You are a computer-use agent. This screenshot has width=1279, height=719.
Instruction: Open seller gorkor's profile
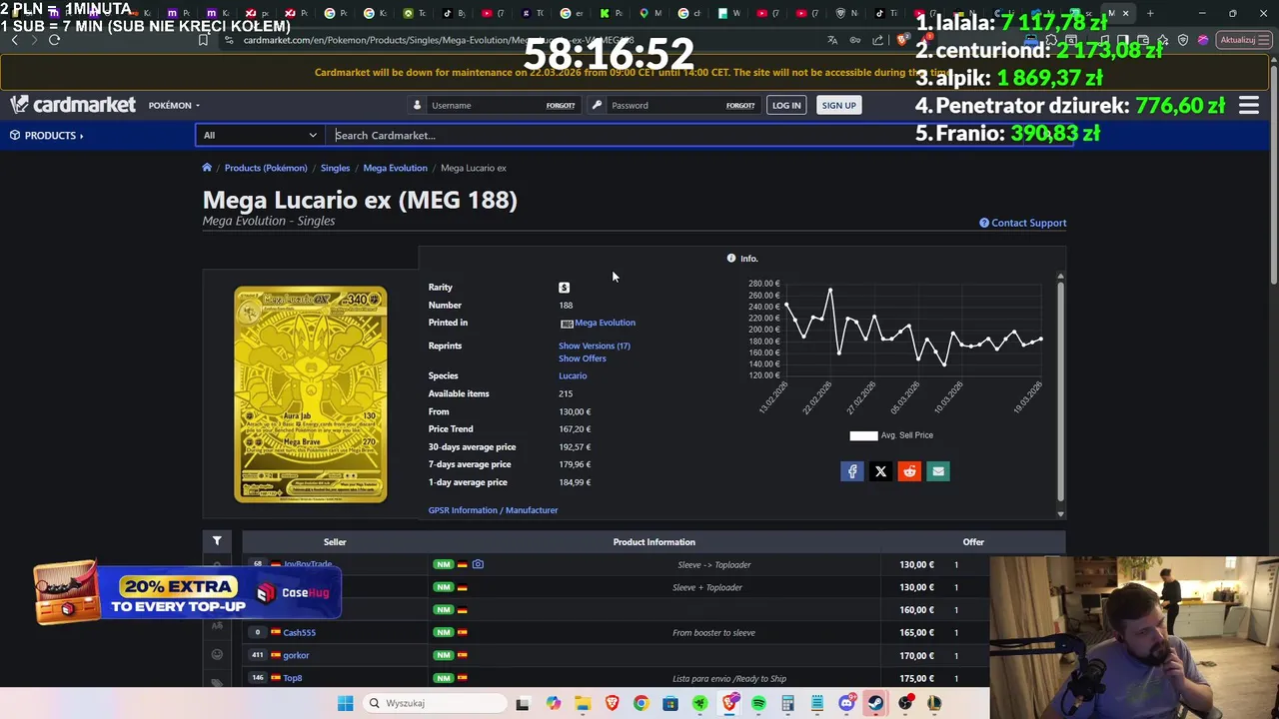(x=296, y=655)
